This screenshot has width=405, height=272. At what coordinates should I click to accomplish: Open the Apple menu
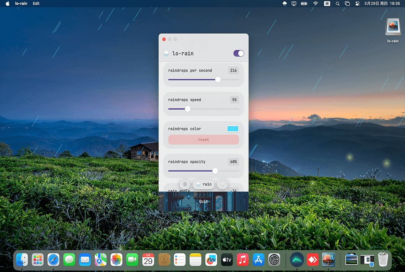[x=7, y=3]
